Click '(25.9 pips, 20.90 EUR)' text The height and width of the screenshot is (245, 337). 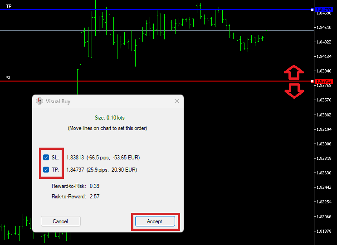point(112,170)
